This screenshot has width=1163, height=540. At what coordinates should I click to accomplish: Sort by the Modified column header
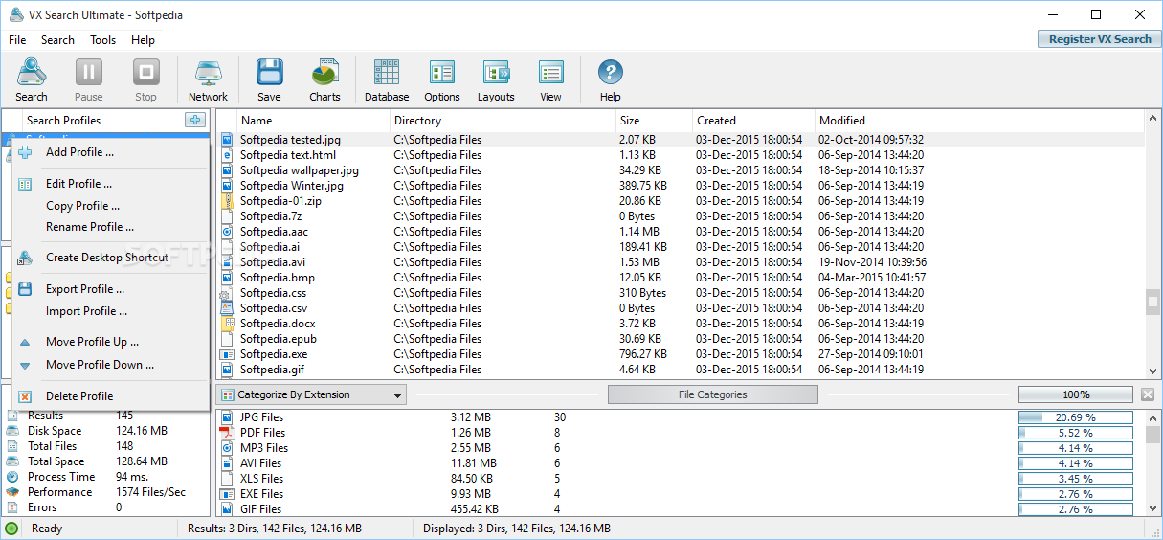pyautogui.click(x=979, y=121)
